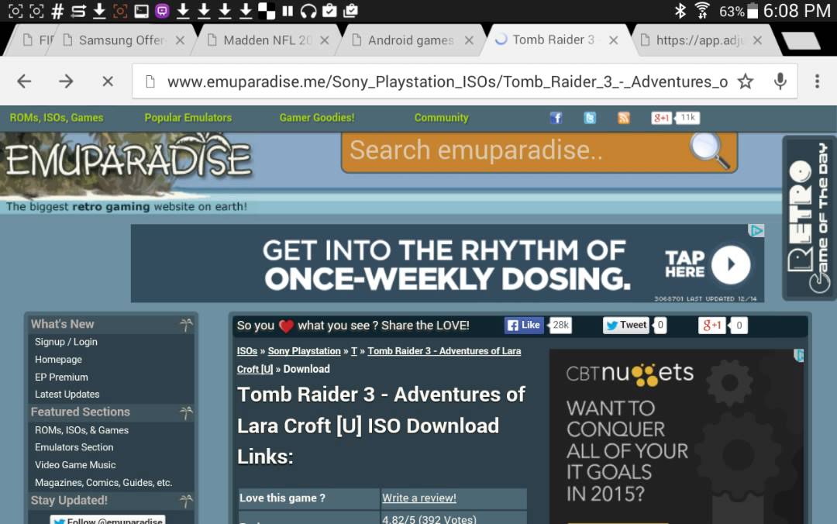
Task: Focus the address bar URL
Action: pos(447,81)
